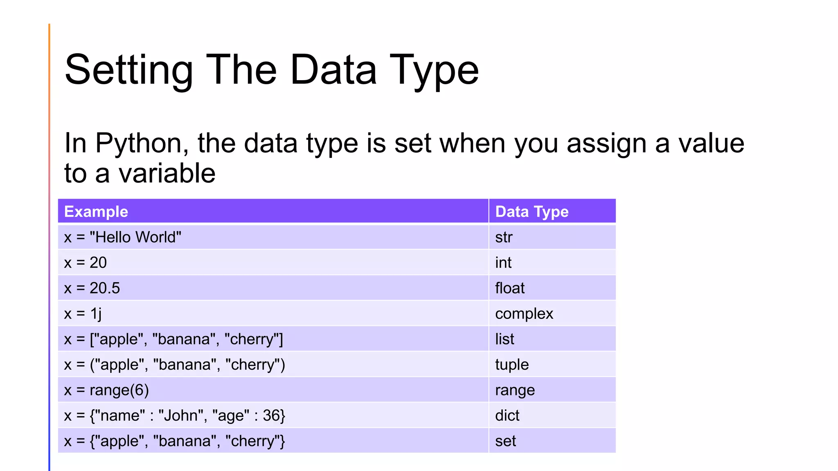Viewport: 838px width, 471px height.
Task: Click the list data type cell
Action: point(552,339)
